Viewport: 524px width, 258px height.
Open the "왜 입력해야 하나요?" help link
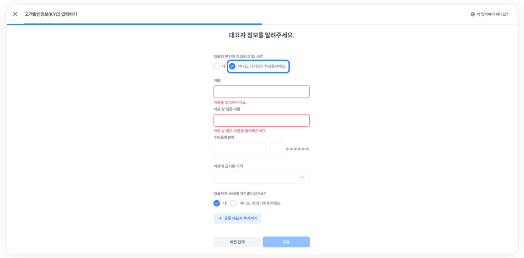(492, 14)
